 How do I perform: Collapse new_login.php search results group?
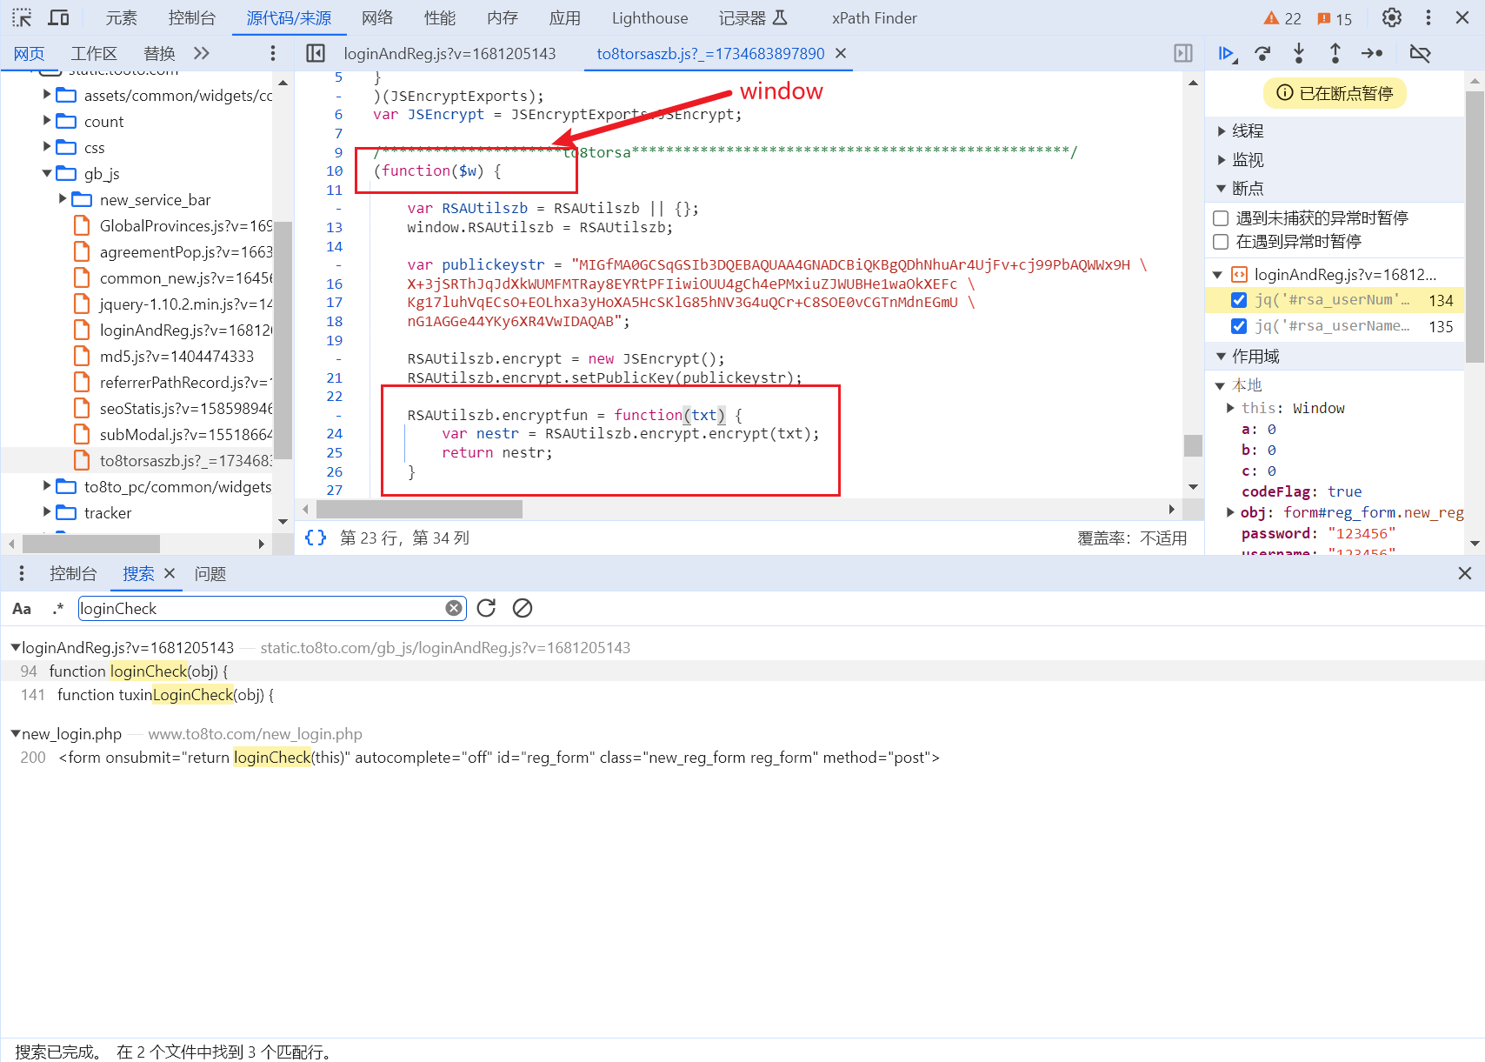[x=16, y=733]
